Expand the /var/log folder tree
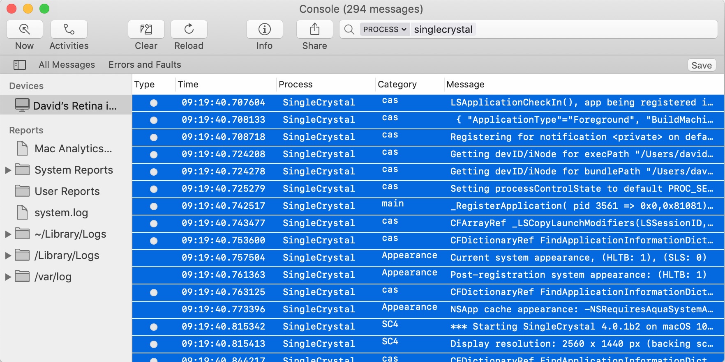 click(8, 277)
